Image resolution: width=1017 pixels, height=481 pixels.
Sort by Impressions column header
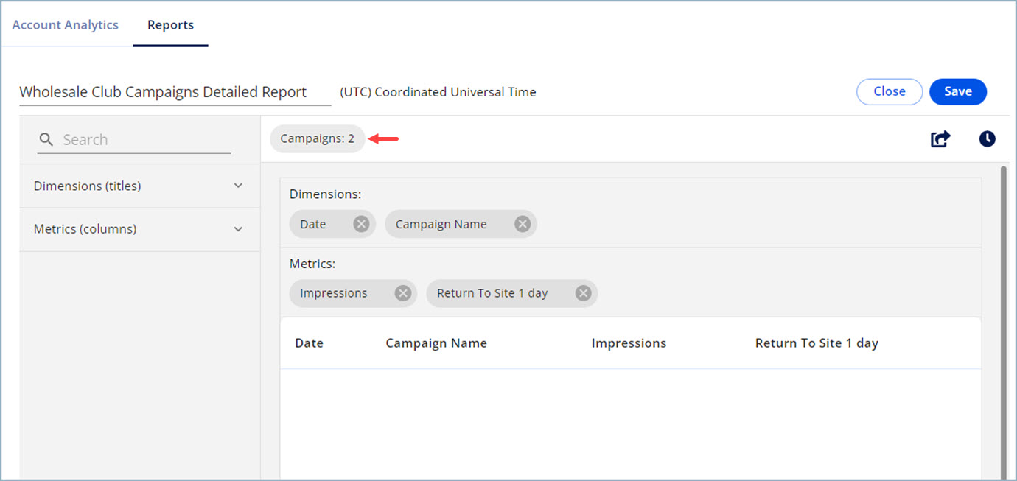(629, 343)
